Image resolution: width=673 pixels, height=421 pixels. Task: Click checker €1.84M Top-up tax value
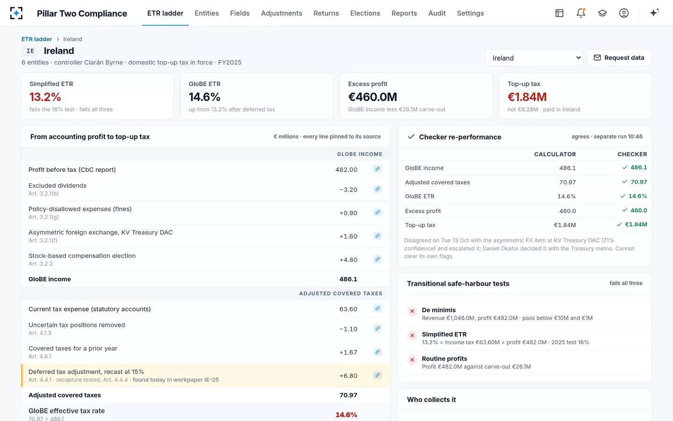[636, 225]
